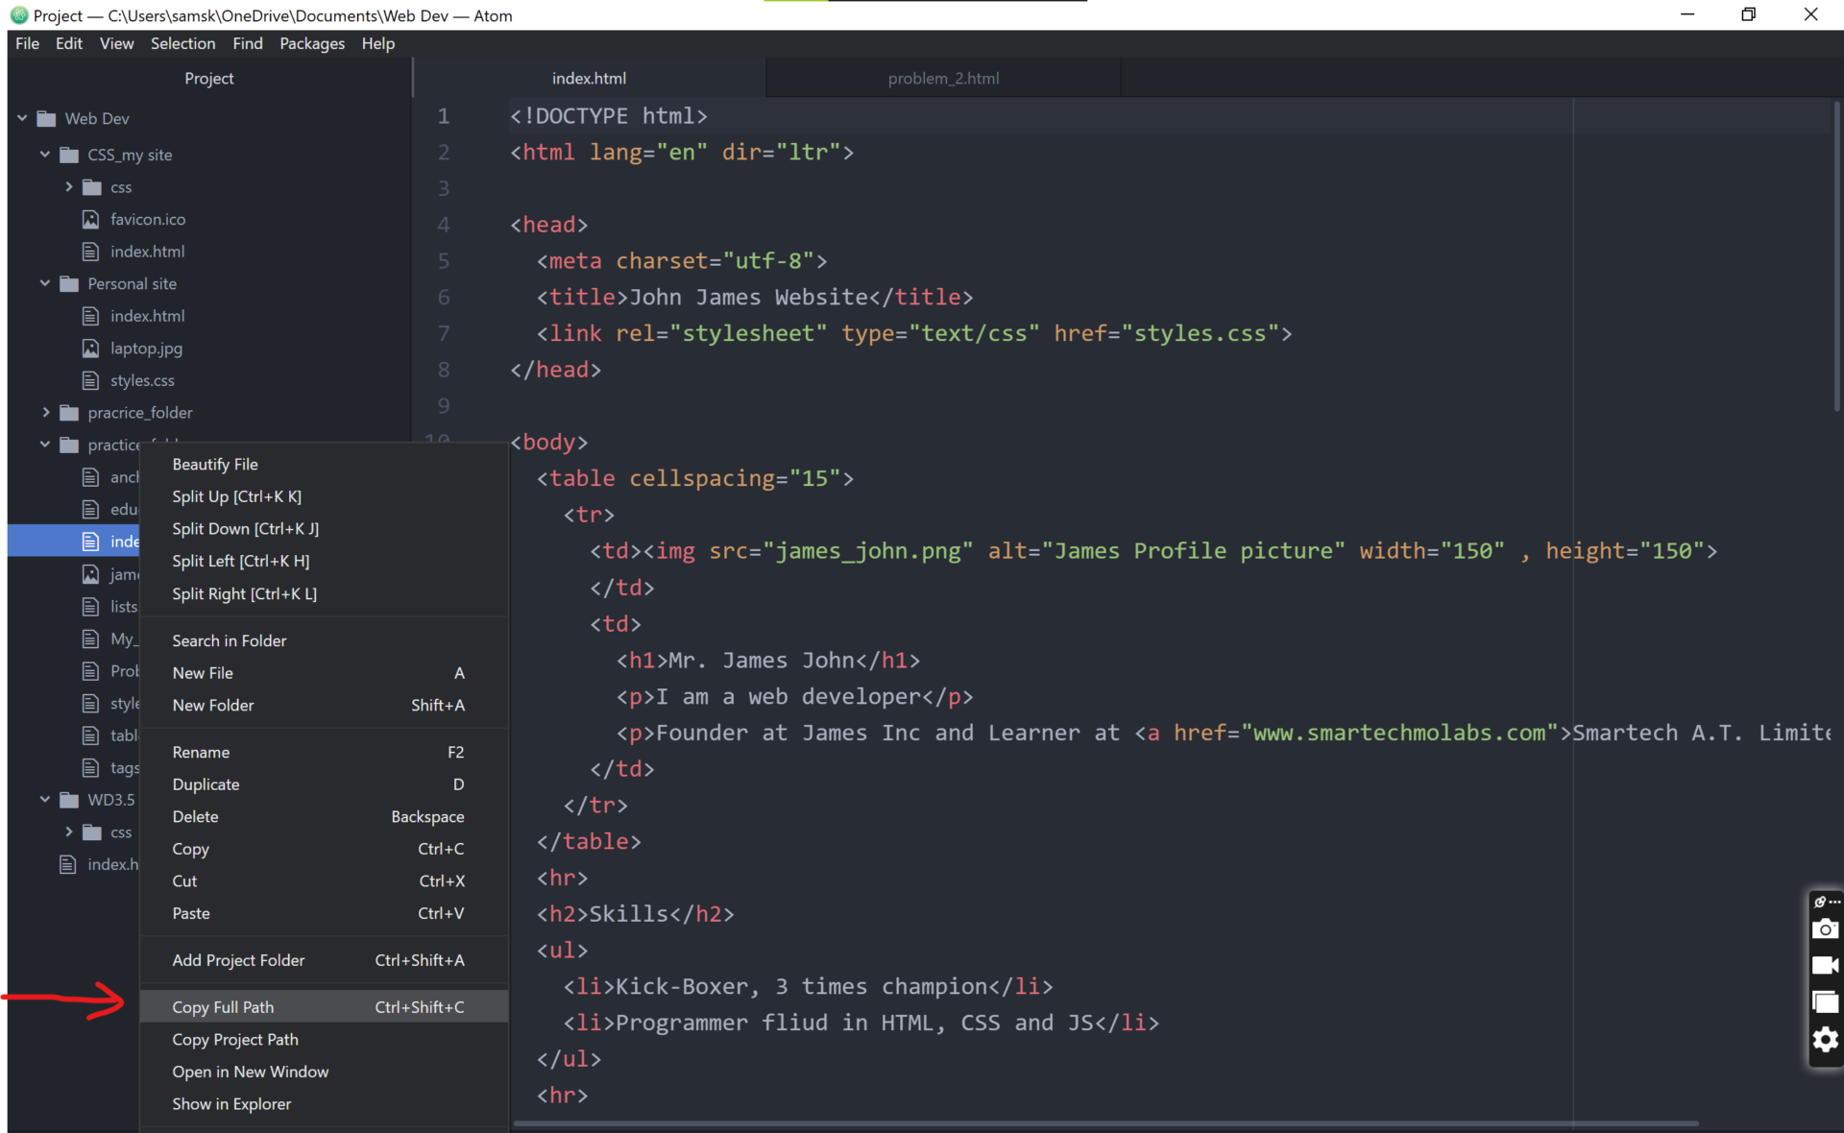Click the vertical dots menu icon
This screenshot has width=1844, height=1133.
[x=1834, y=902]
